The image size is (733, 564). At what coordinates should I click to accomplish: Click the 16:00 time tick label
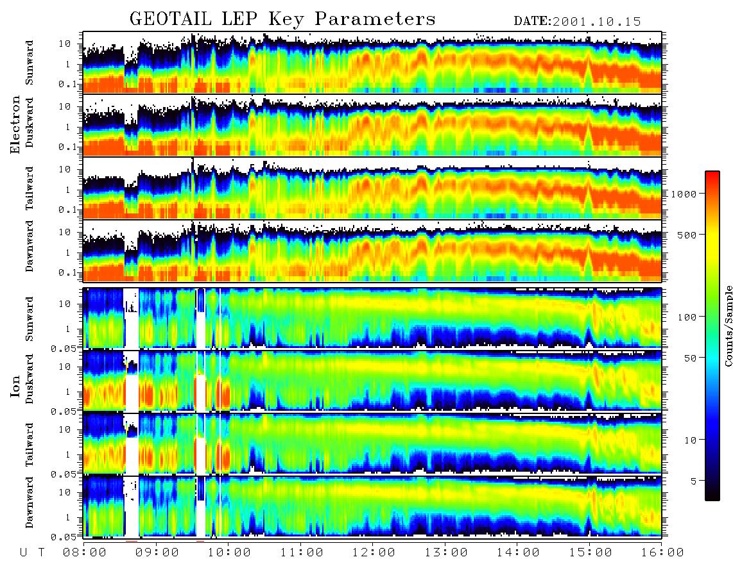click(x=662, y=552)
